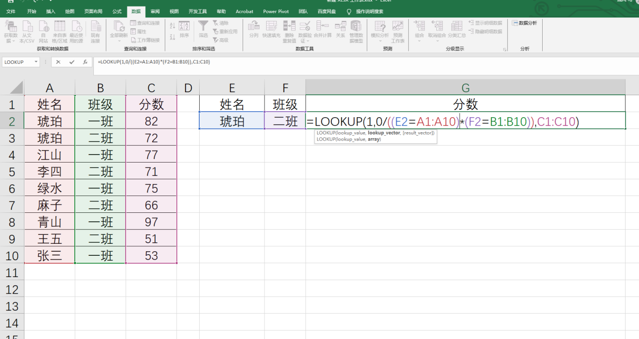Click the 数据分析 (Data Analysis) button
Screen dimensions: 639x339
tap(525, 23)
